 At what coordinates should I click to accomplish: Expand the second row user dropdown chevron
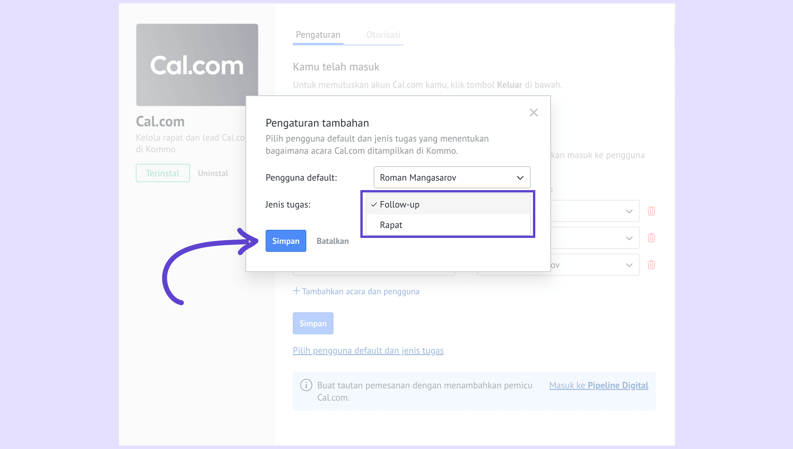629,238
